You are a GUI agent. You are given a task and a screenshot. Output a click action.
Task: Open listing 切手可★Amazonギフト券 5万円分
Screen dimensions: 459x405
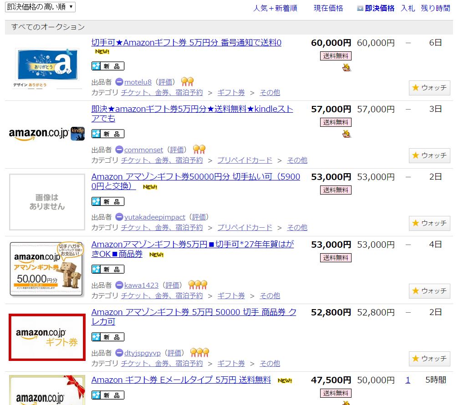186,43
